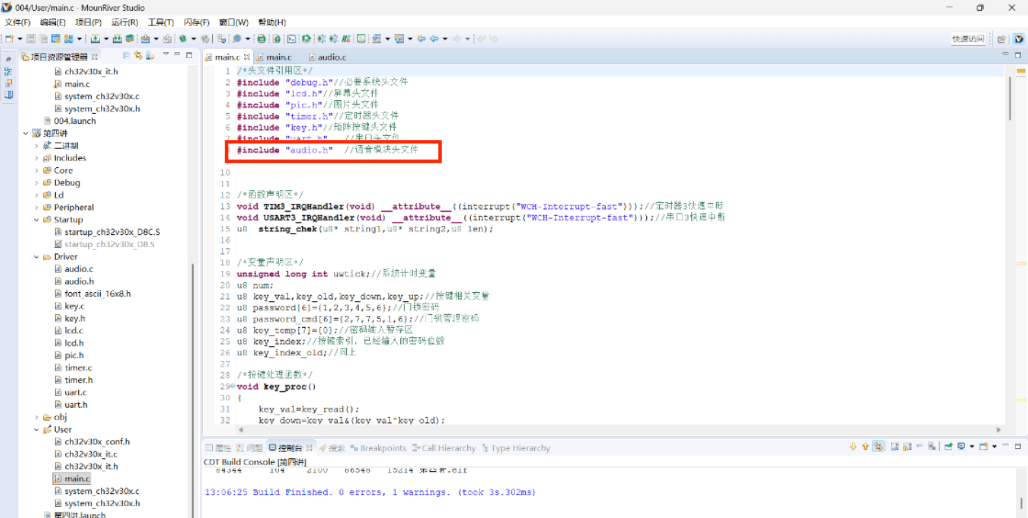Click the Save icon in the toolbar
The image size is (1028, 518).
click(31, 39)
